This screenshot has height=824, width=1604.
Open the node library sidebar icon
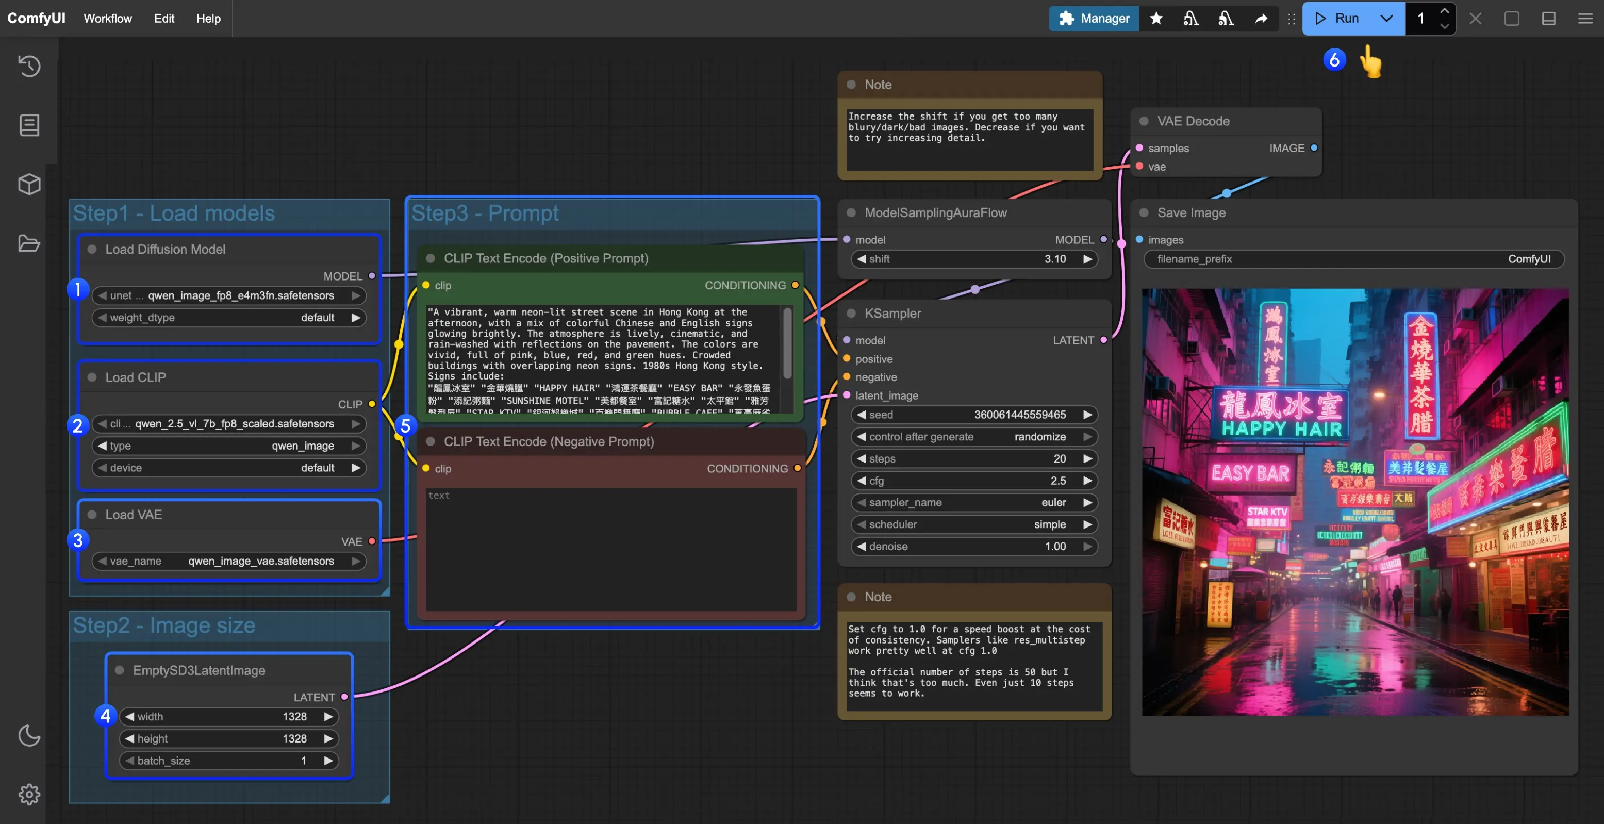pyautogui.click(x=29, y=125)
